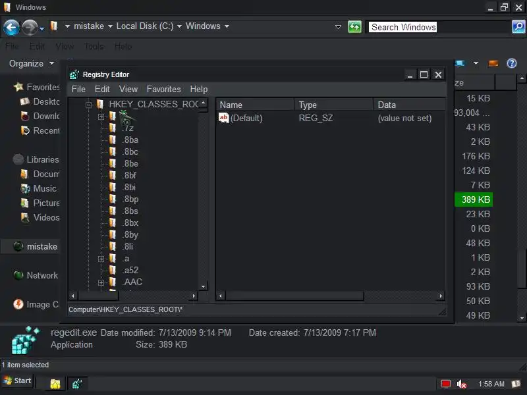Select Desktop in the navigation pane
527x395 pixels.
40,101
